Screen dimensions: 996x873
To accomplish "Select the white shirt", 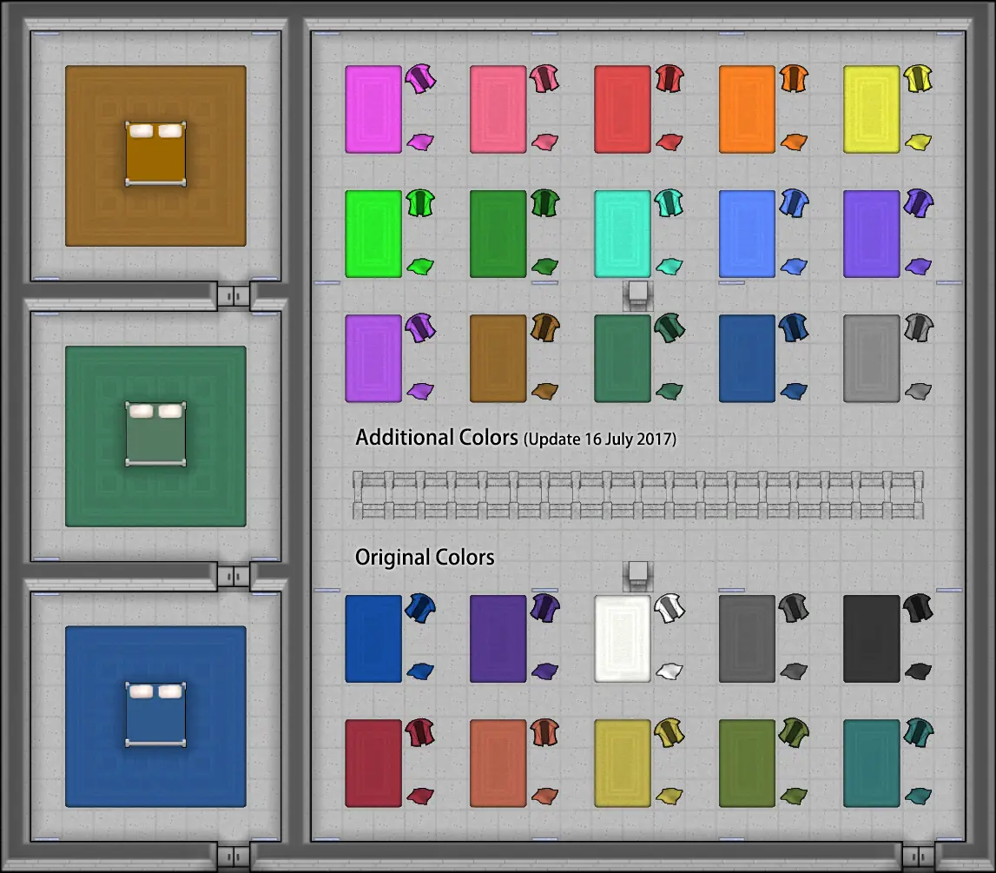I will [669, 608].
